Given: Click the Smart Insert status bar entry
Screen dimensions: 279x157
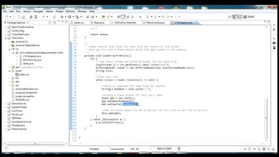Looking at the screenshot, I should click(117, 149).
